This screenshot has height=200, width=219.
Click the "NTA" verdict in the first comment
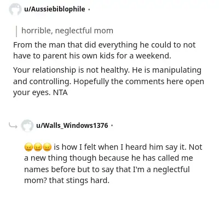click(x=60, y=93)
